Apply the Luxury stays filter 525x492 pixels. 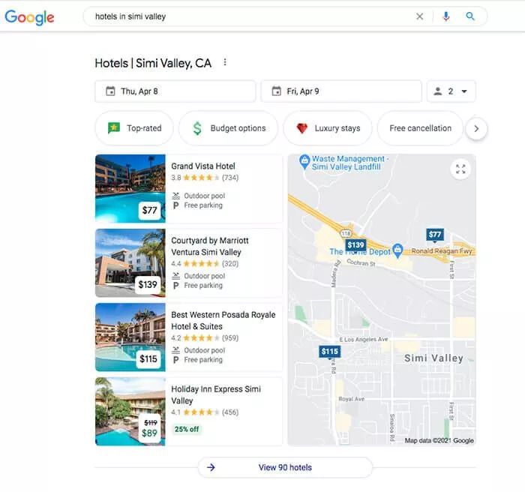[x=327, y=128]
